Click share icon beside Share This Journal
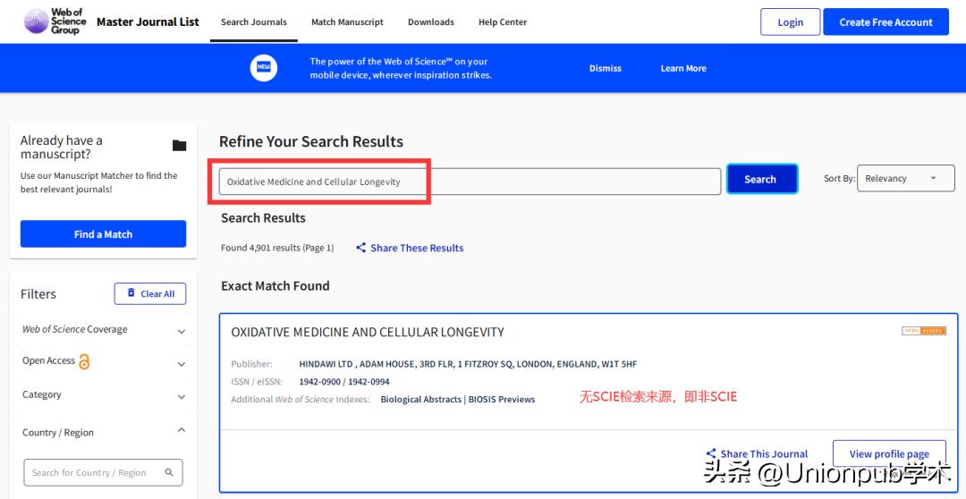Image resolution: width=966 pixels, height=499 pixels. pos(711,453)
